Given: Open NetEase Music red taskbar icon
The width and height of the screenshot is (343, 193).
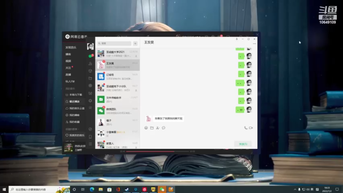Looking at the screenshot, I should [x=144, y=189].
